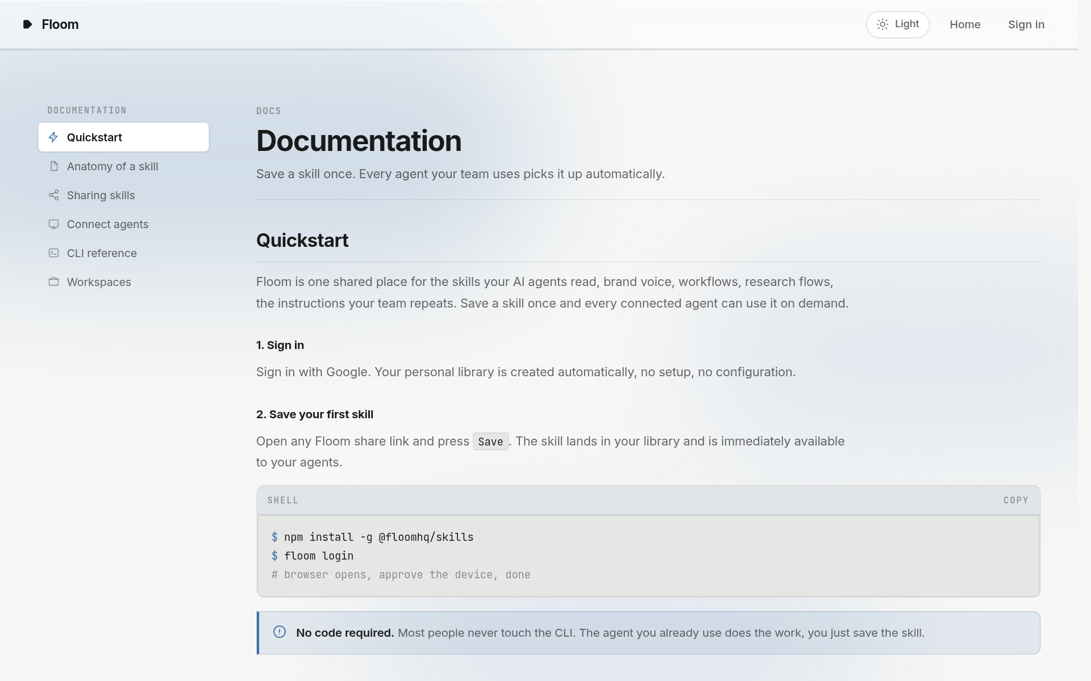Click the info icon in the callout
The width and height of the screenshot is (1091, 681).
pyautogui.click(x=280, y=632)
